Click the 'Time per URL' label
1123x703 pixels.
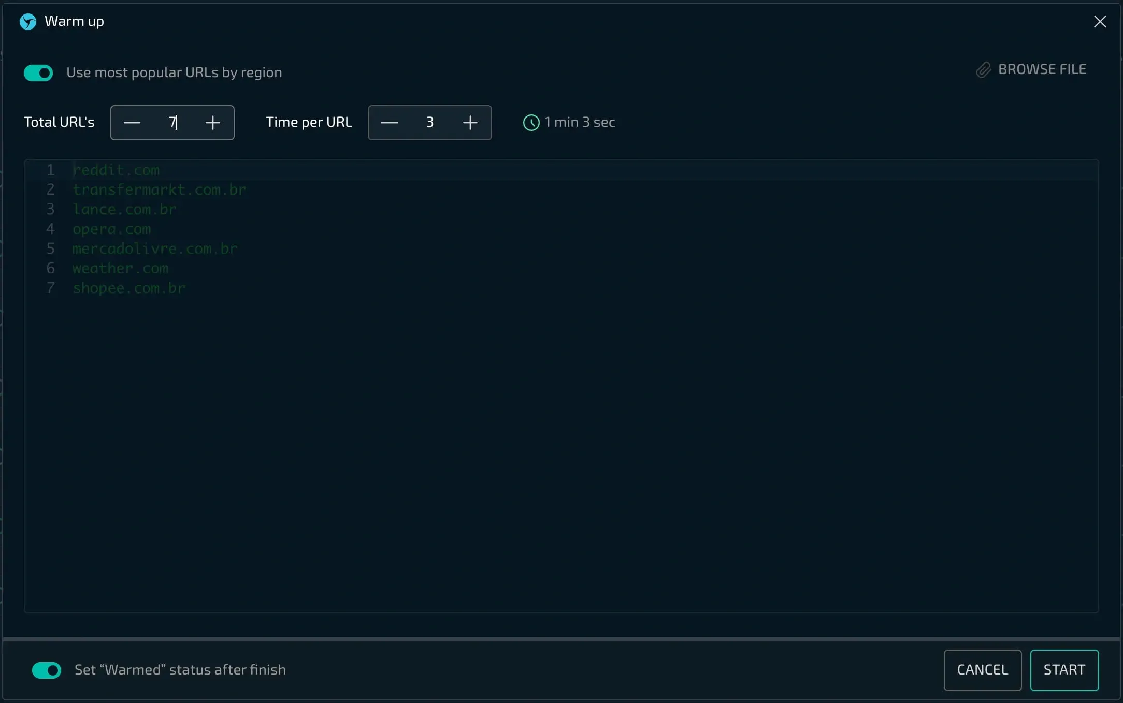pyautogui.click(x=309, y=123)
